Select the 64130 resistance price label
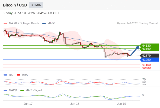160x108 pixels. (x=146, y=46)
